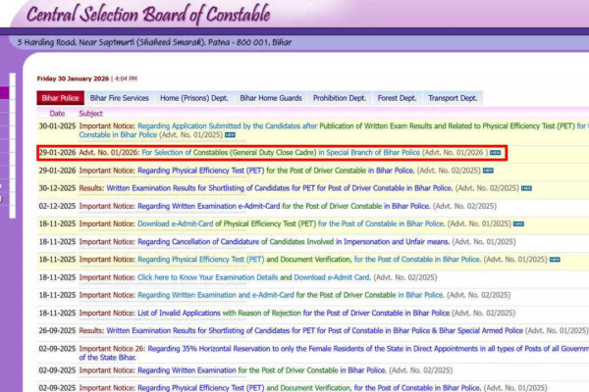Open the Advt. No. 01/2026 Special Branch Constables link

tap(281, 153)
